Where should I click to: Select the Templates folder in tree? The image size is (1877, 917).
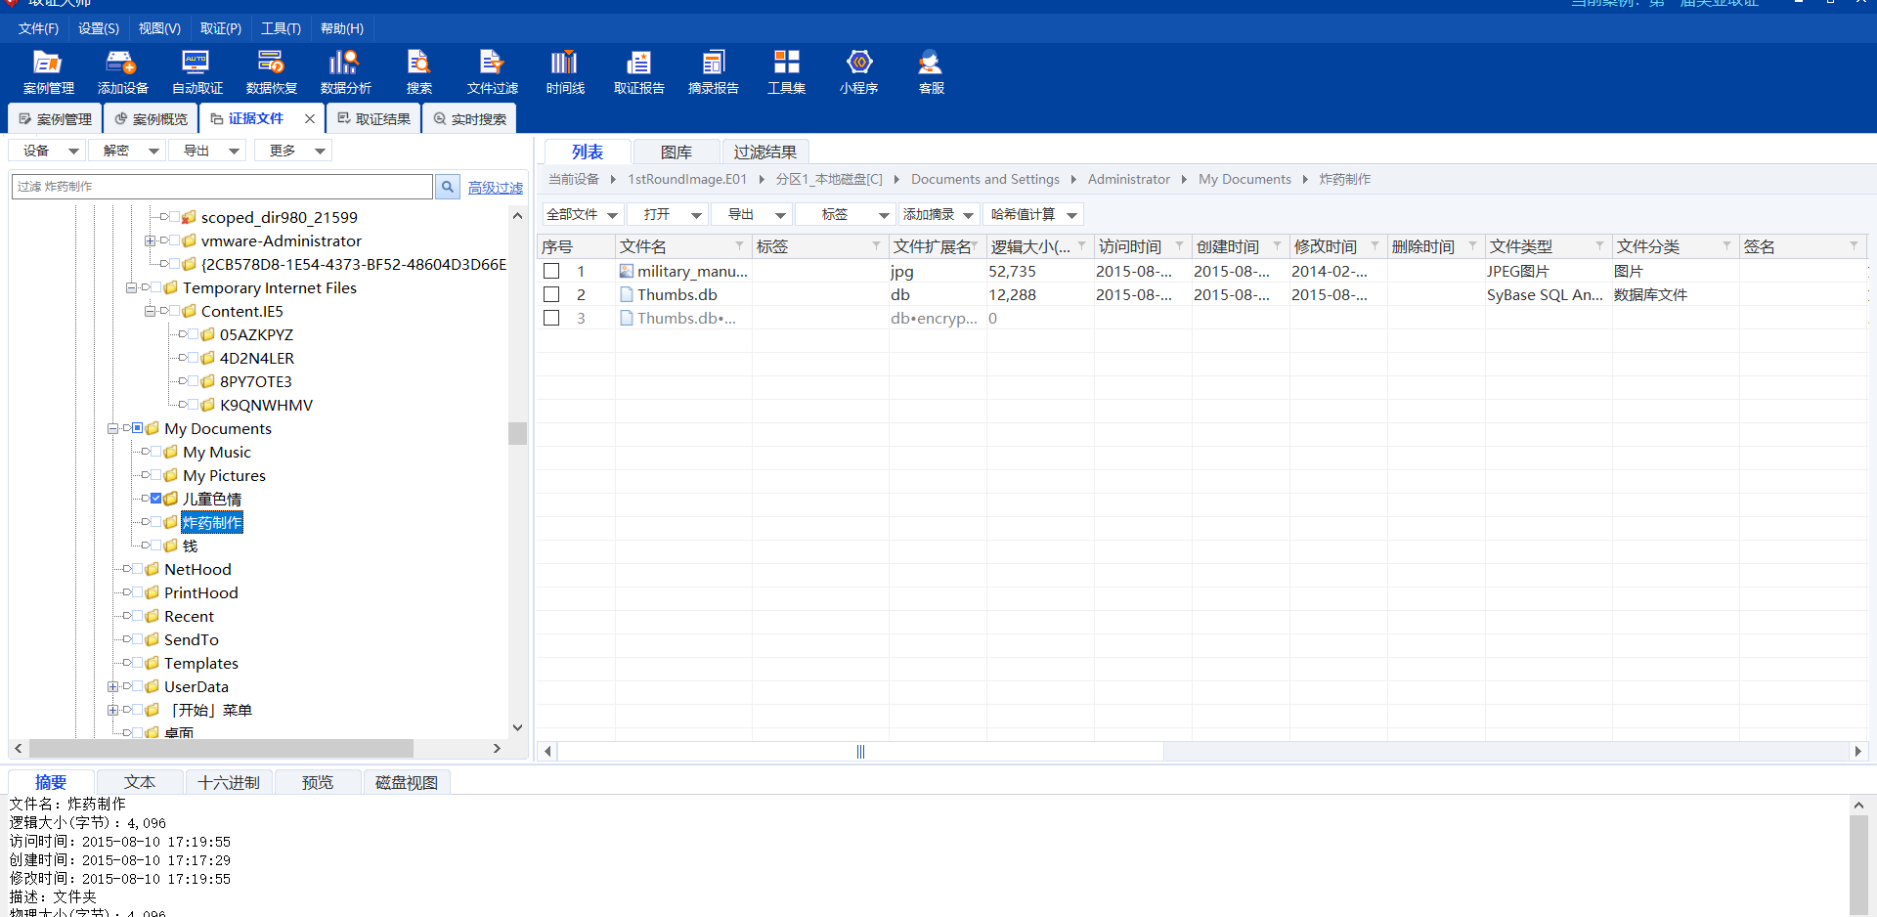point(200,663)
